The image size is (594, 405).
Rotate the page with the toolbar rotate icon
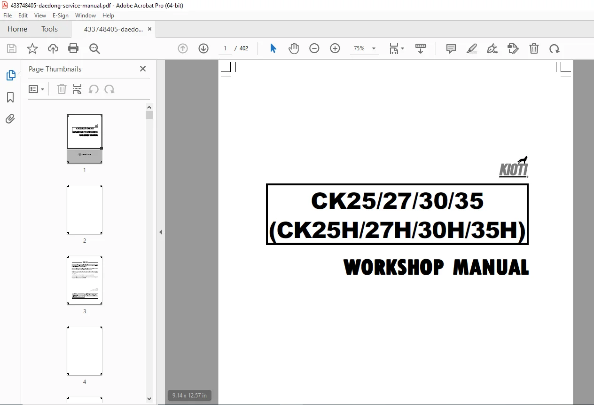555,48
